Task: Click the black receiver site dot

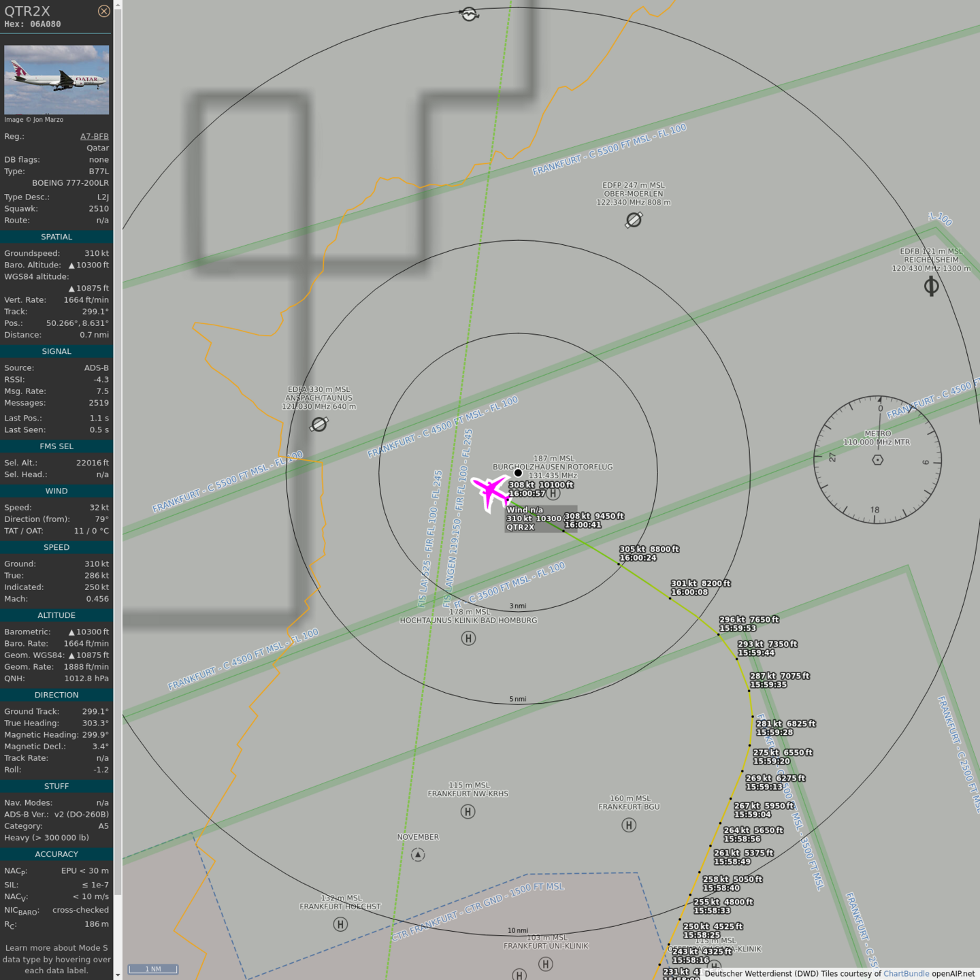Action: (x=518, y=473)
